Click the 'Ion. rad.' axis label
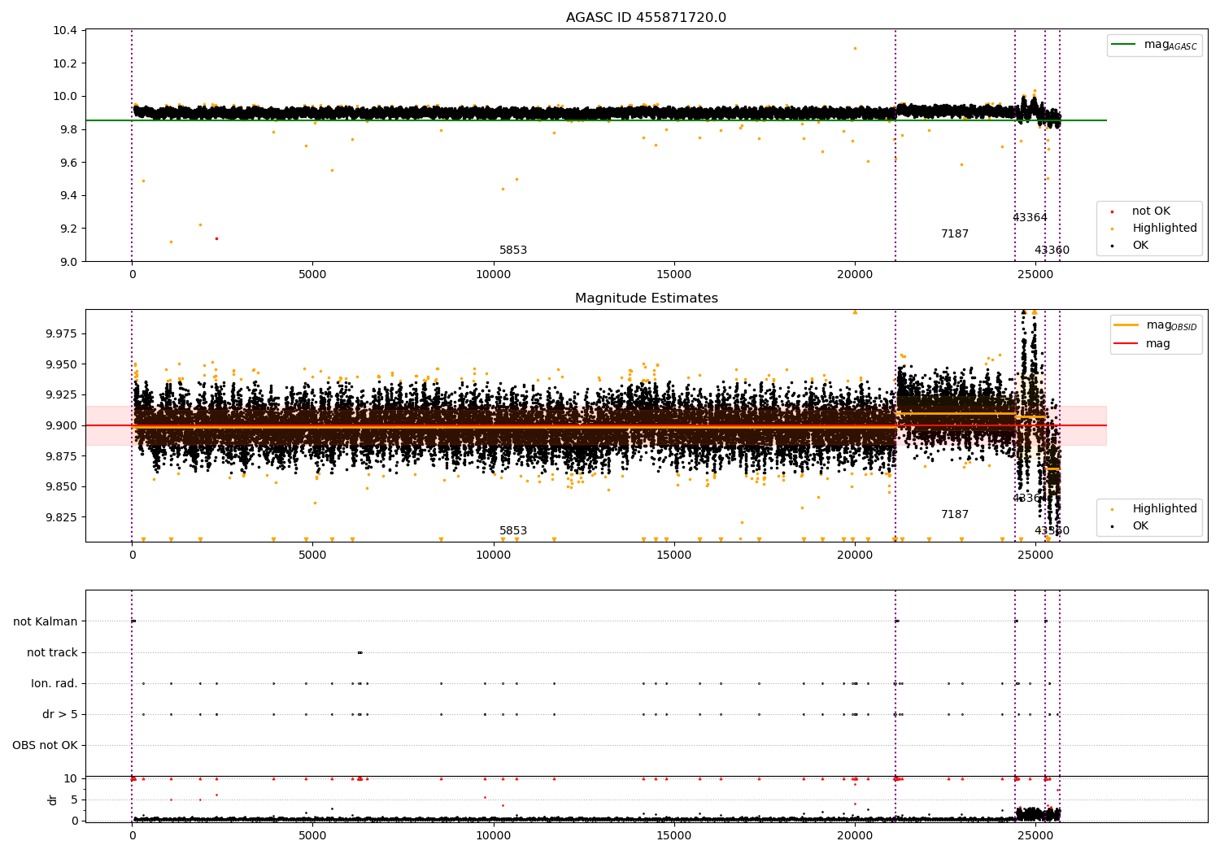1220x854 pixels. click(54, 683)
